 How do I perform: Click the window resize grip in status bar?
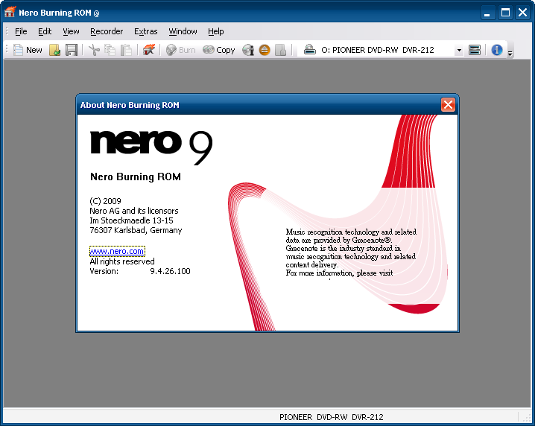(x=527, y=418)
